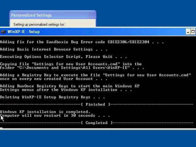
Task: Click the Personalized Settings dialog title
Action: 31,15
